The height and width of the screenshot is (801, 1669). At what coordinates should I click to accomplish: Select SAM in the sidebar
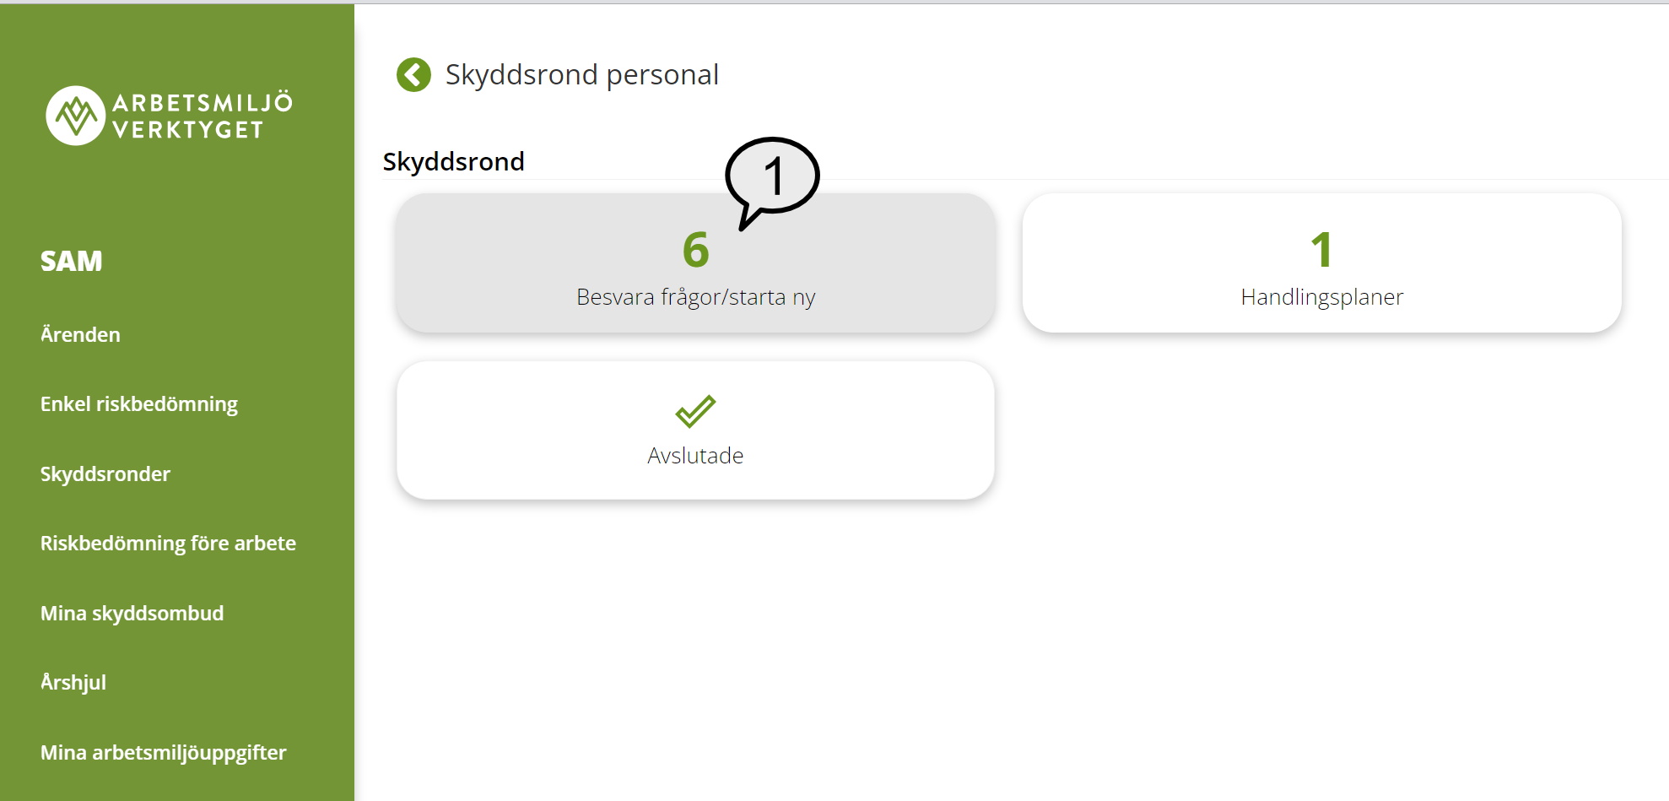coord(71,261)
